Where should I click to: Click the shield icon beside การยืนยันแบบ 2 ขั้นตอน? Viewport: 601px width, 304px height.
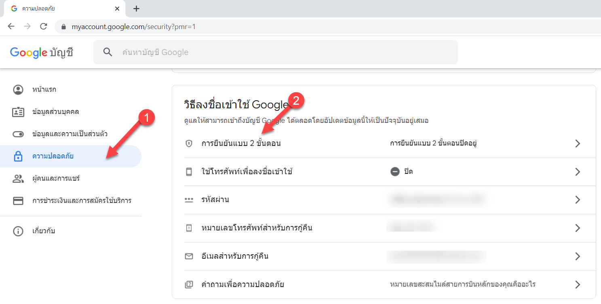pyautogui.click(x=189, y=144)
